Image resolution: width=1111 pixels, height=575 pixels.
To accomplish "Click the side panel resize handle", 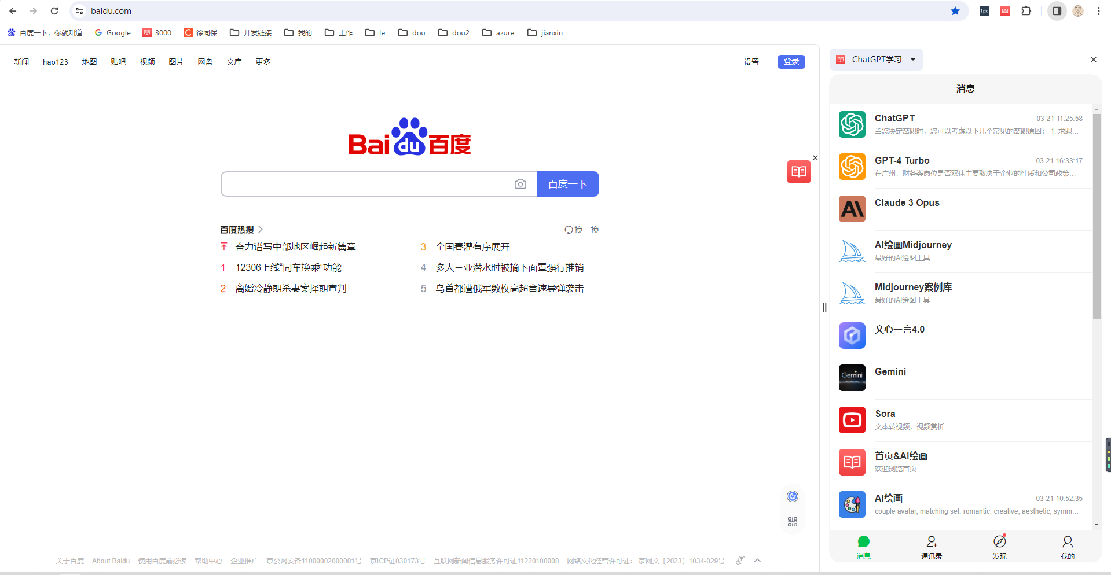I will (x=824, y=307).
